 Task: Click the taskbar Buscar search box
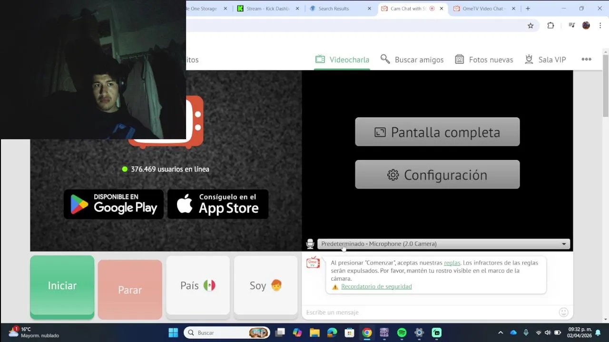click(227, 332)
